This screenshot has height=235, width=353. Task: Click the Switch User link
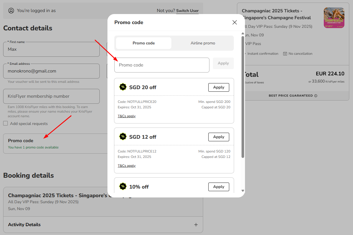pos(187,11)
